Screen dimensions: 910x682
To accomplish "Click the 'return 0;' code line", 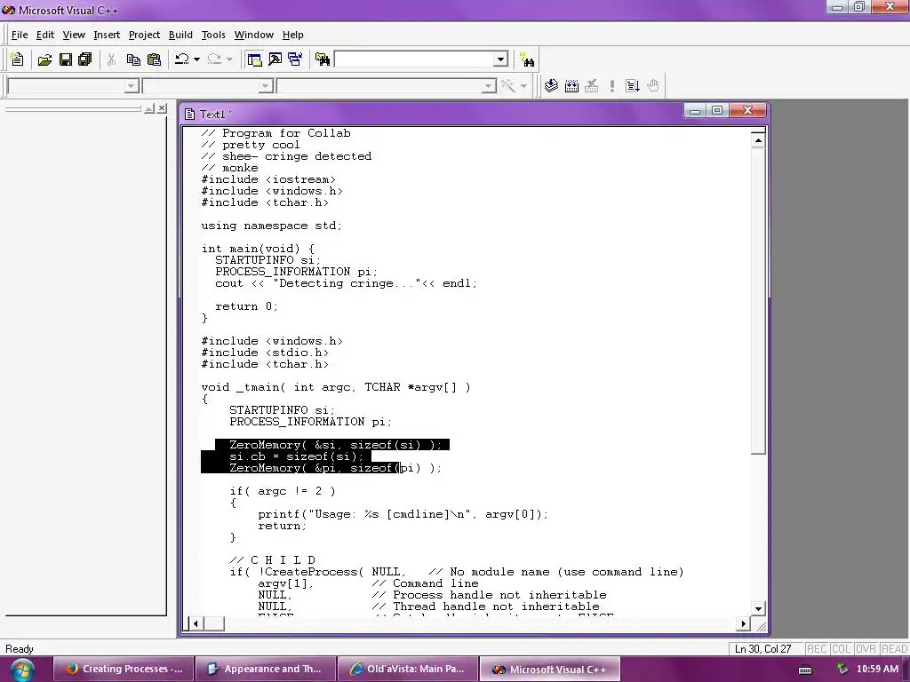I will pos(246,306).
